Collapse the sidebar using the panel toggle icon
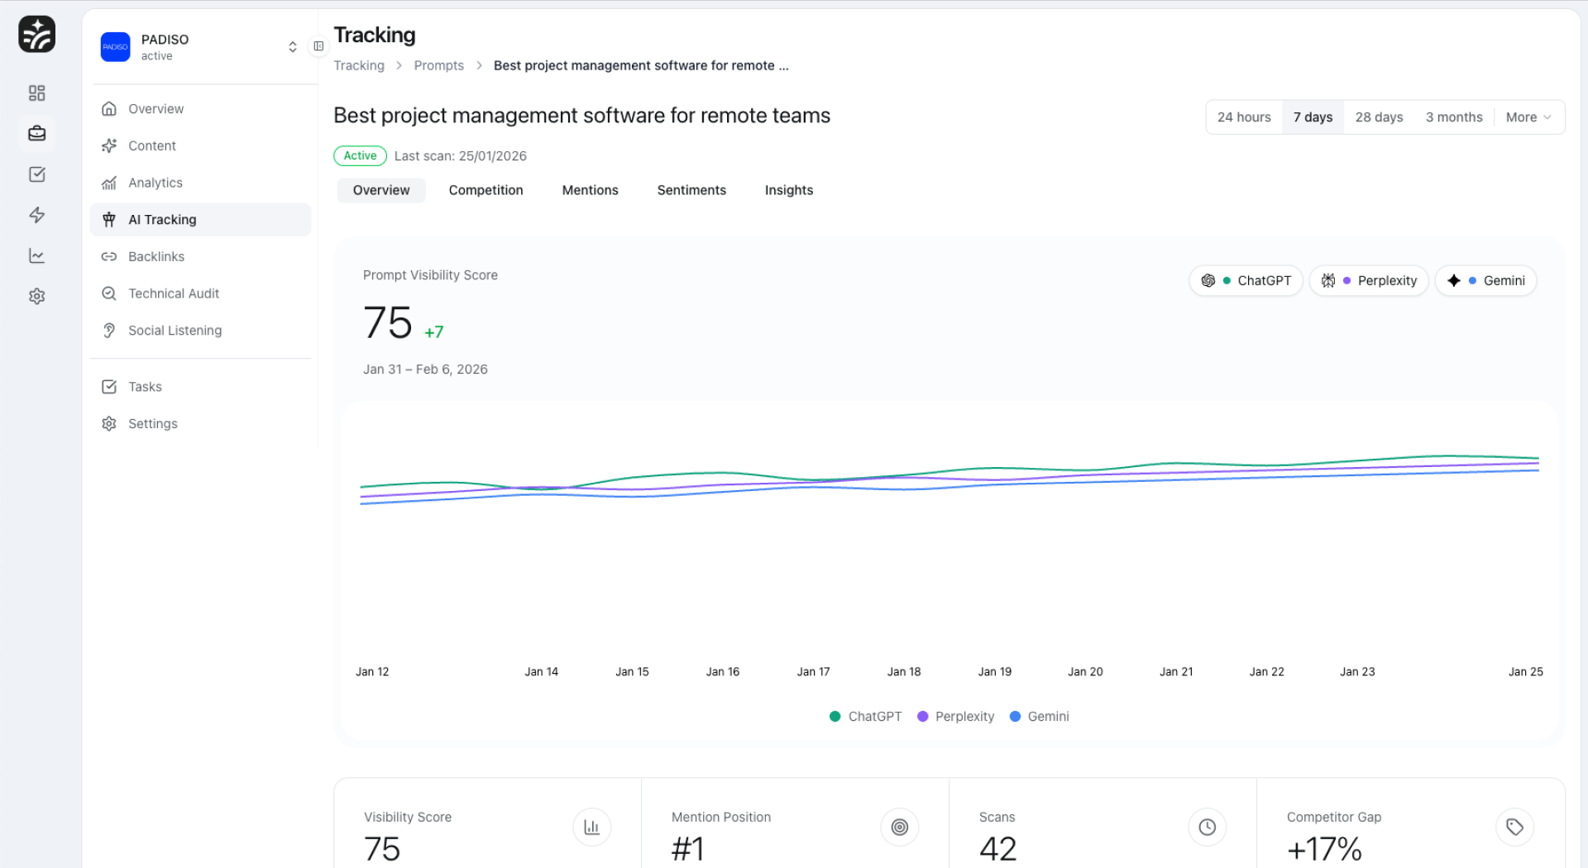The image size is (1588, 868). click(x=318, y=46)
